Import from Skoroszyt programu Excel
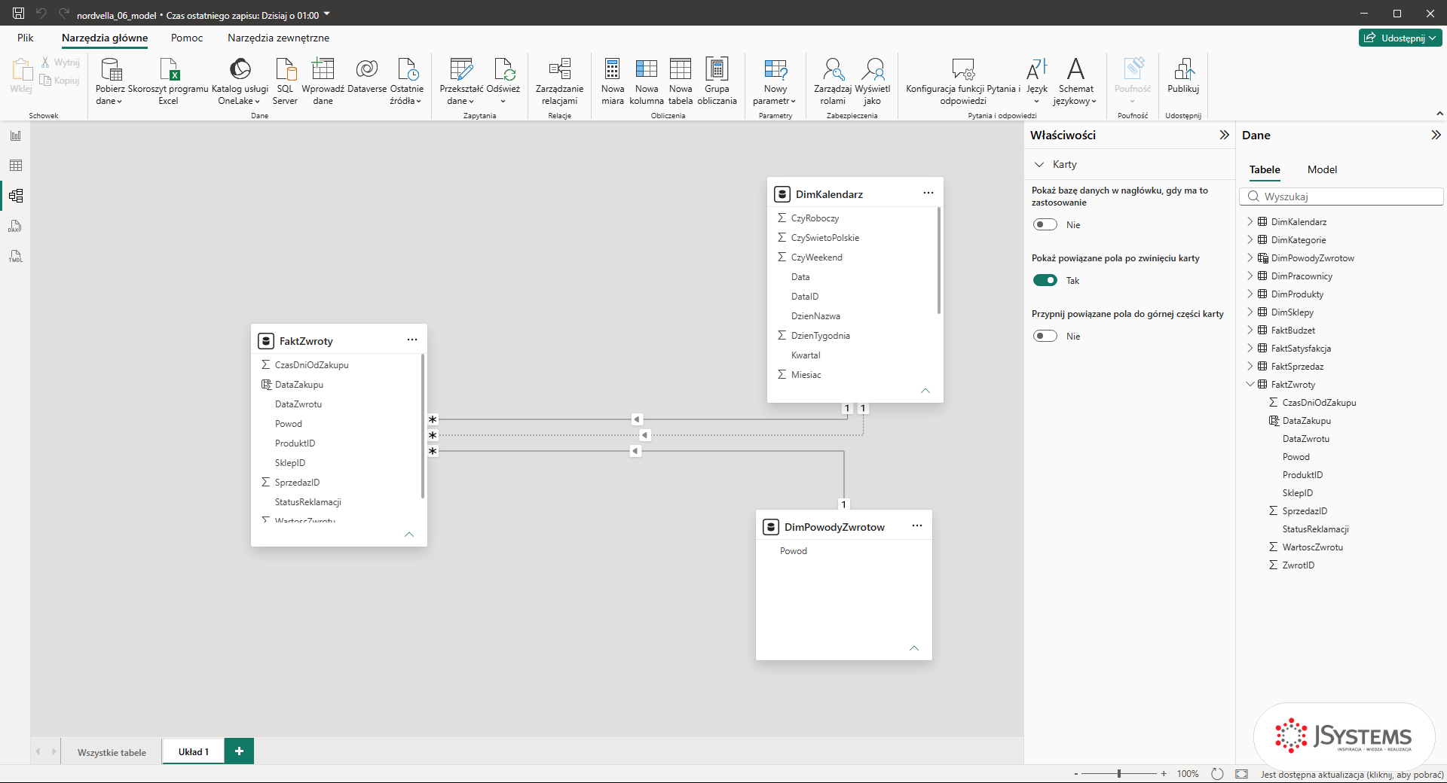 tap(168, 81)
